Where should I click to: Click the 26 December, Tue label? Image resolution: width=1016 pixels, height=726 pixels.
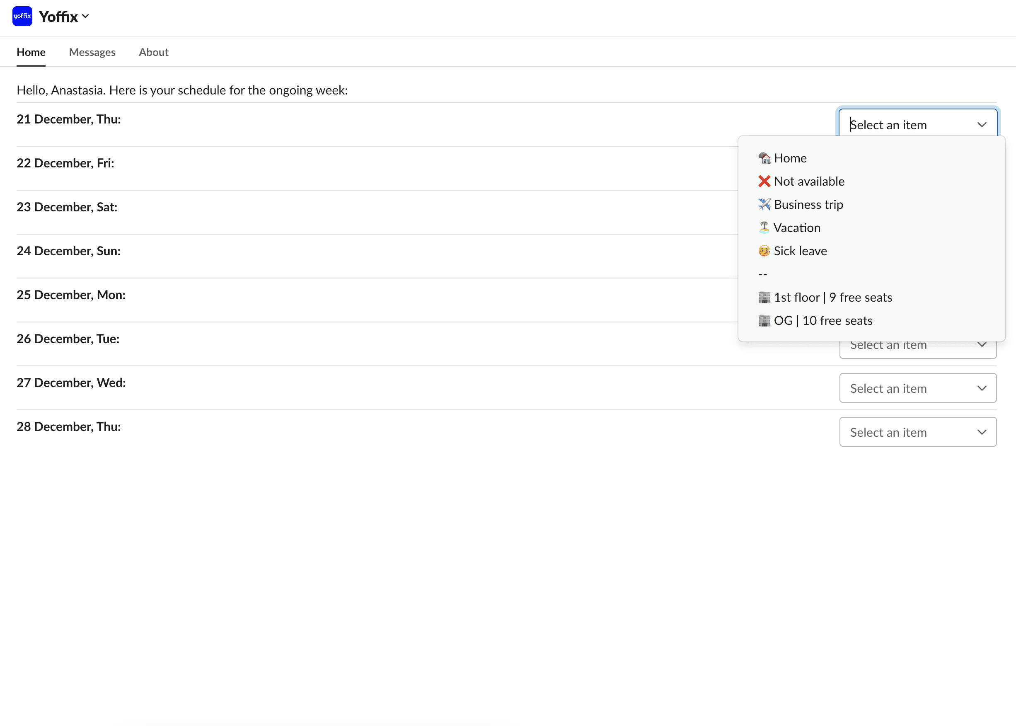(68, 339)
